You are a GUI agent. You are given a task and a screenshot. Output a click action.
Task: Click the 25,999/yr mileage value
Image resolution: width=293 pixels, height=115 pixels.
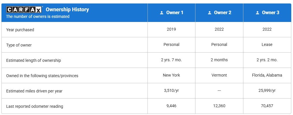click(x=267, y=90)
